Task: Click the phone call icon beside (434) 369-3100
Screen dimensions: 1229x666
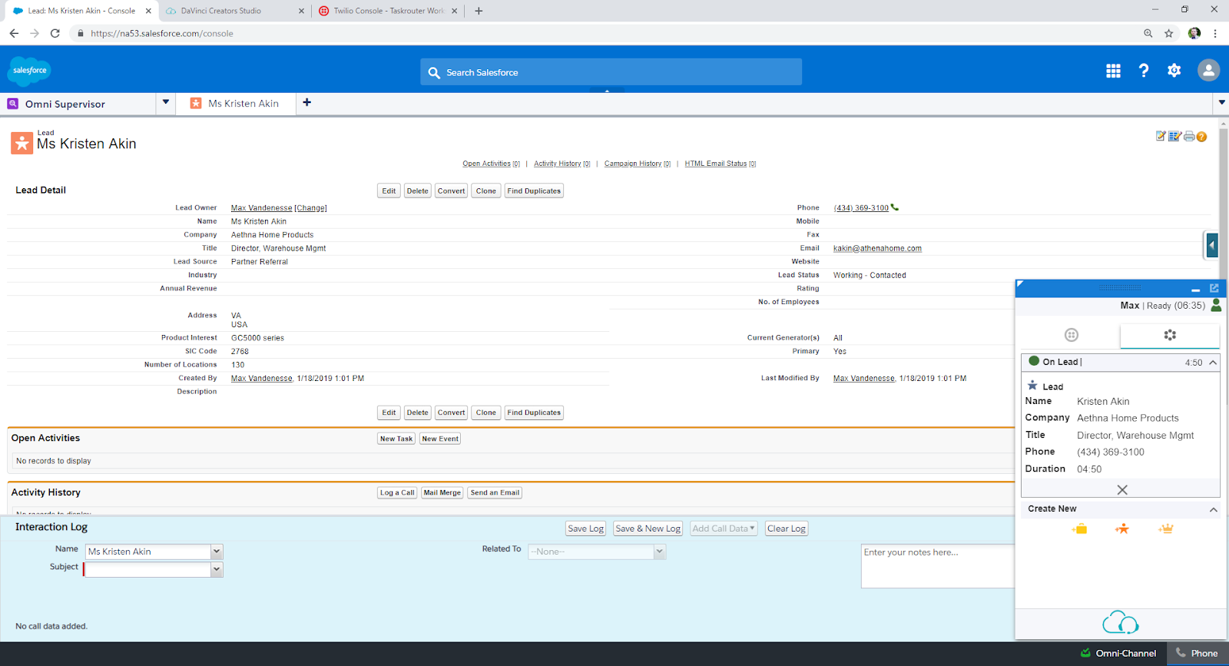Action: pos(895,207)
